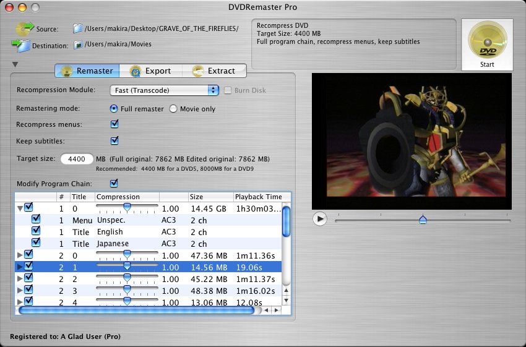This screenshot has height=347, width=526.
Task: Click the horizontal scrollbar in the title list
Action: click(137, 310)
